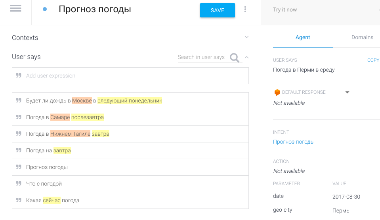The height and width of the screenshot is (220, 380).
Task: Switch to the Domains tab
Action: (362, 37)
